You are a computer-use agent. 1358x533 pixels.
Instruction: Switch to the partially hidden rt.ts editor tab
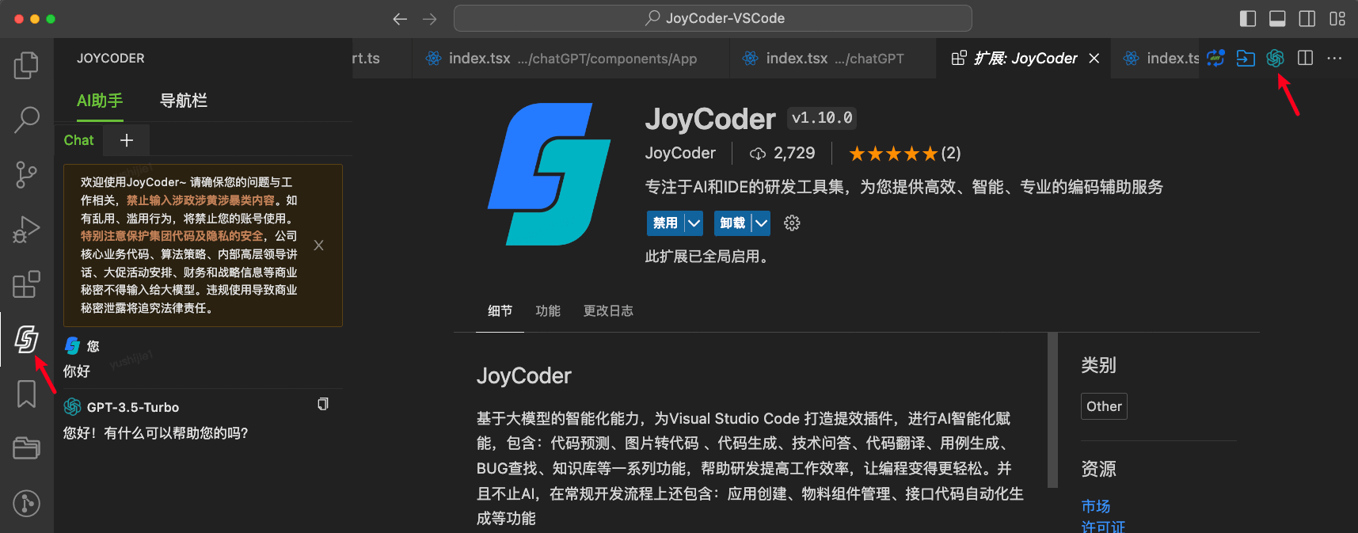[x=382, y=59]
